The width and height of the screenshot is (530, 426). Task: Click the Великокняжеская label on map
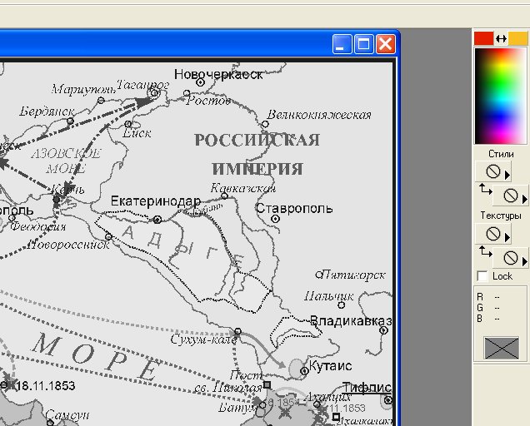319,115
